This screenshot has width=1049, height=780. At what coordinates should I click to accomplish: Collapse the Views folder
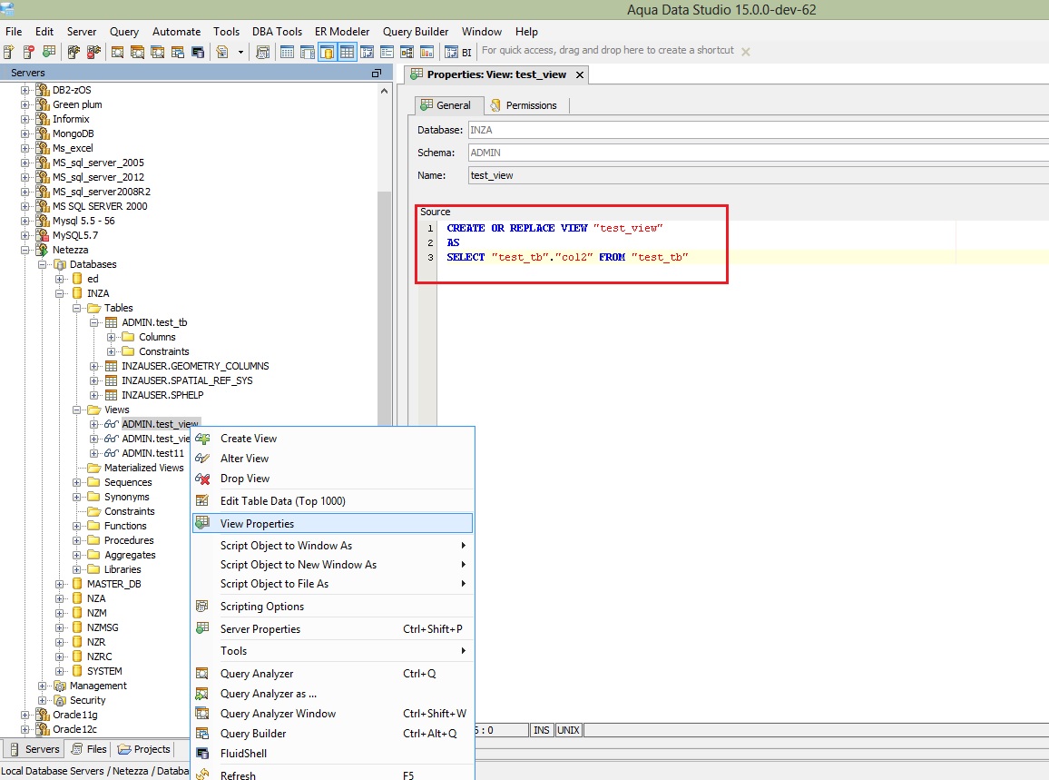pos(77,410)
